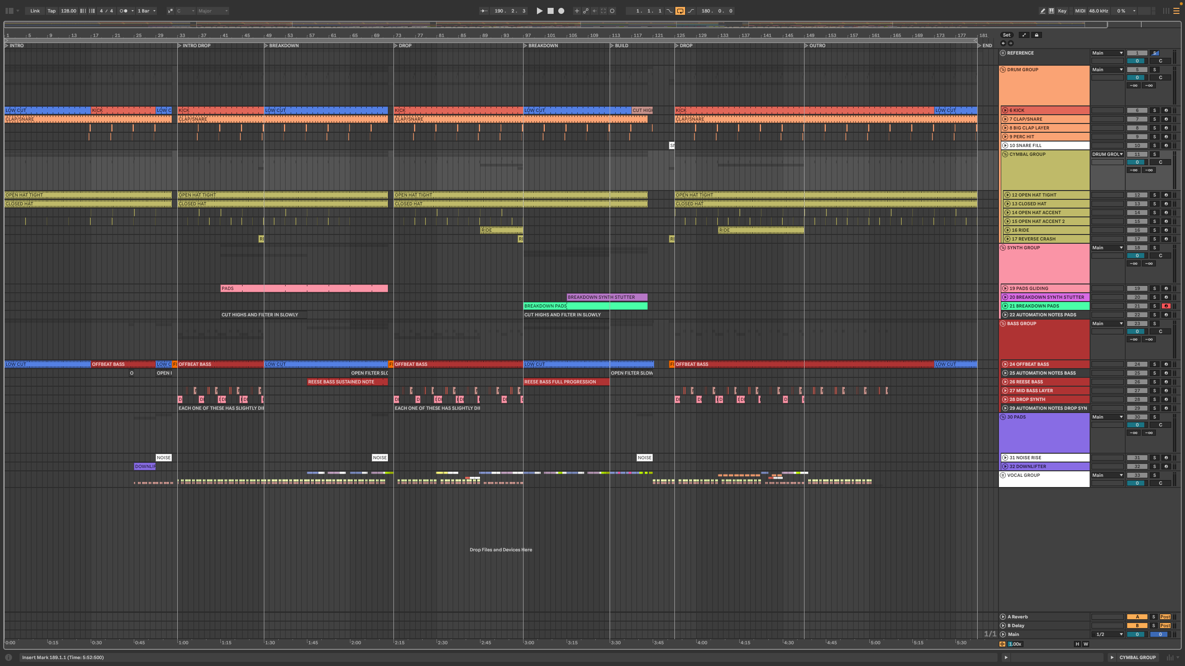Viewport: 1185px width, 666px height.
Task: Toggle arm button on 21 BREAKDOWN PADS
Action: [1166, 306]
